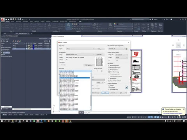187x140 pixels.
Task: Click the blue color swatch of first layer row
Action: tap(34, 45)
